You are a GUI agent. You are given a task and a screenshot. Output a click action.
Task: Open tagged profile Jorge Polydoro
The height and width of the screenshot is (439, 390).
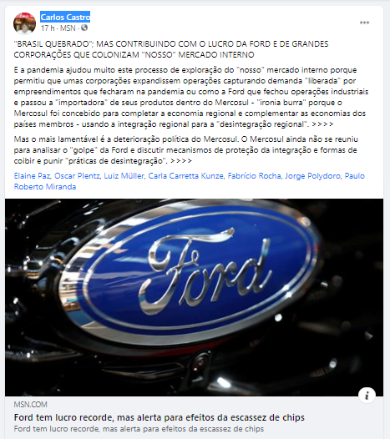pyautogui.click(x=312, y=176)
